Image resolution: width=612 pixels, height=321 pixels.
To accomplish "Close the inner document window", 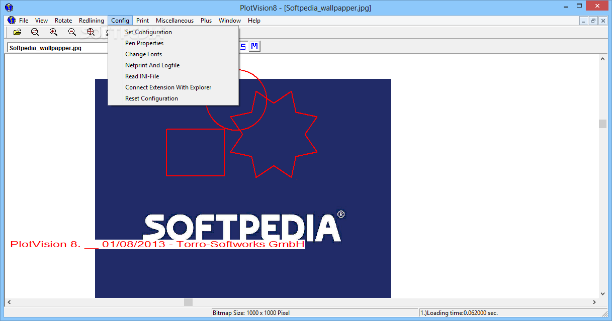I will [x=603, y=21].
